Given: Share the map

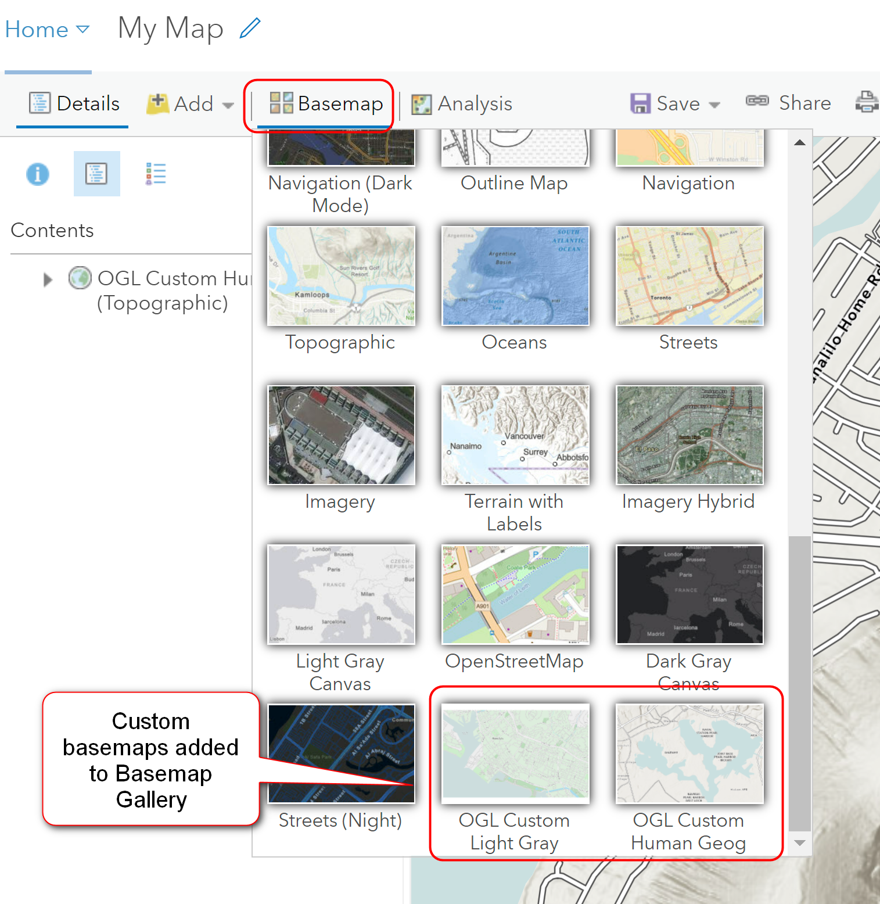Looking at the screenshot, I should (x=788, y=103).
